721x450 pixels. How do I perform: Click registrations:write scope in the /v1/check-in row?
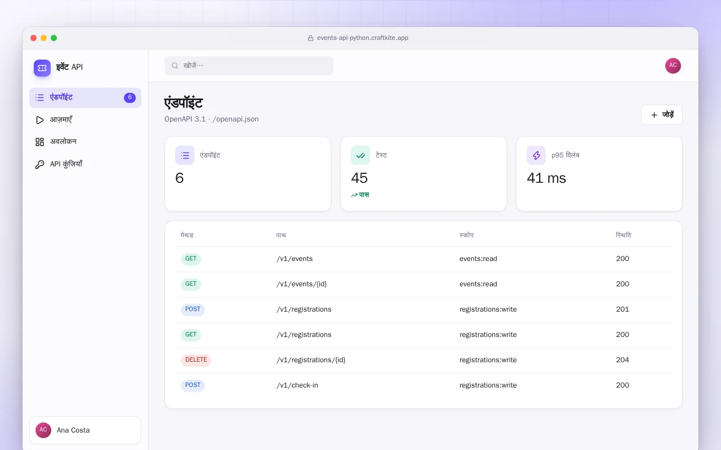[488, 385]
